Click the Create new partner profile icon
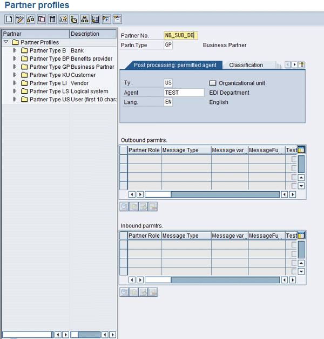Viewport: 324px width, 339px height. (9, 19)
